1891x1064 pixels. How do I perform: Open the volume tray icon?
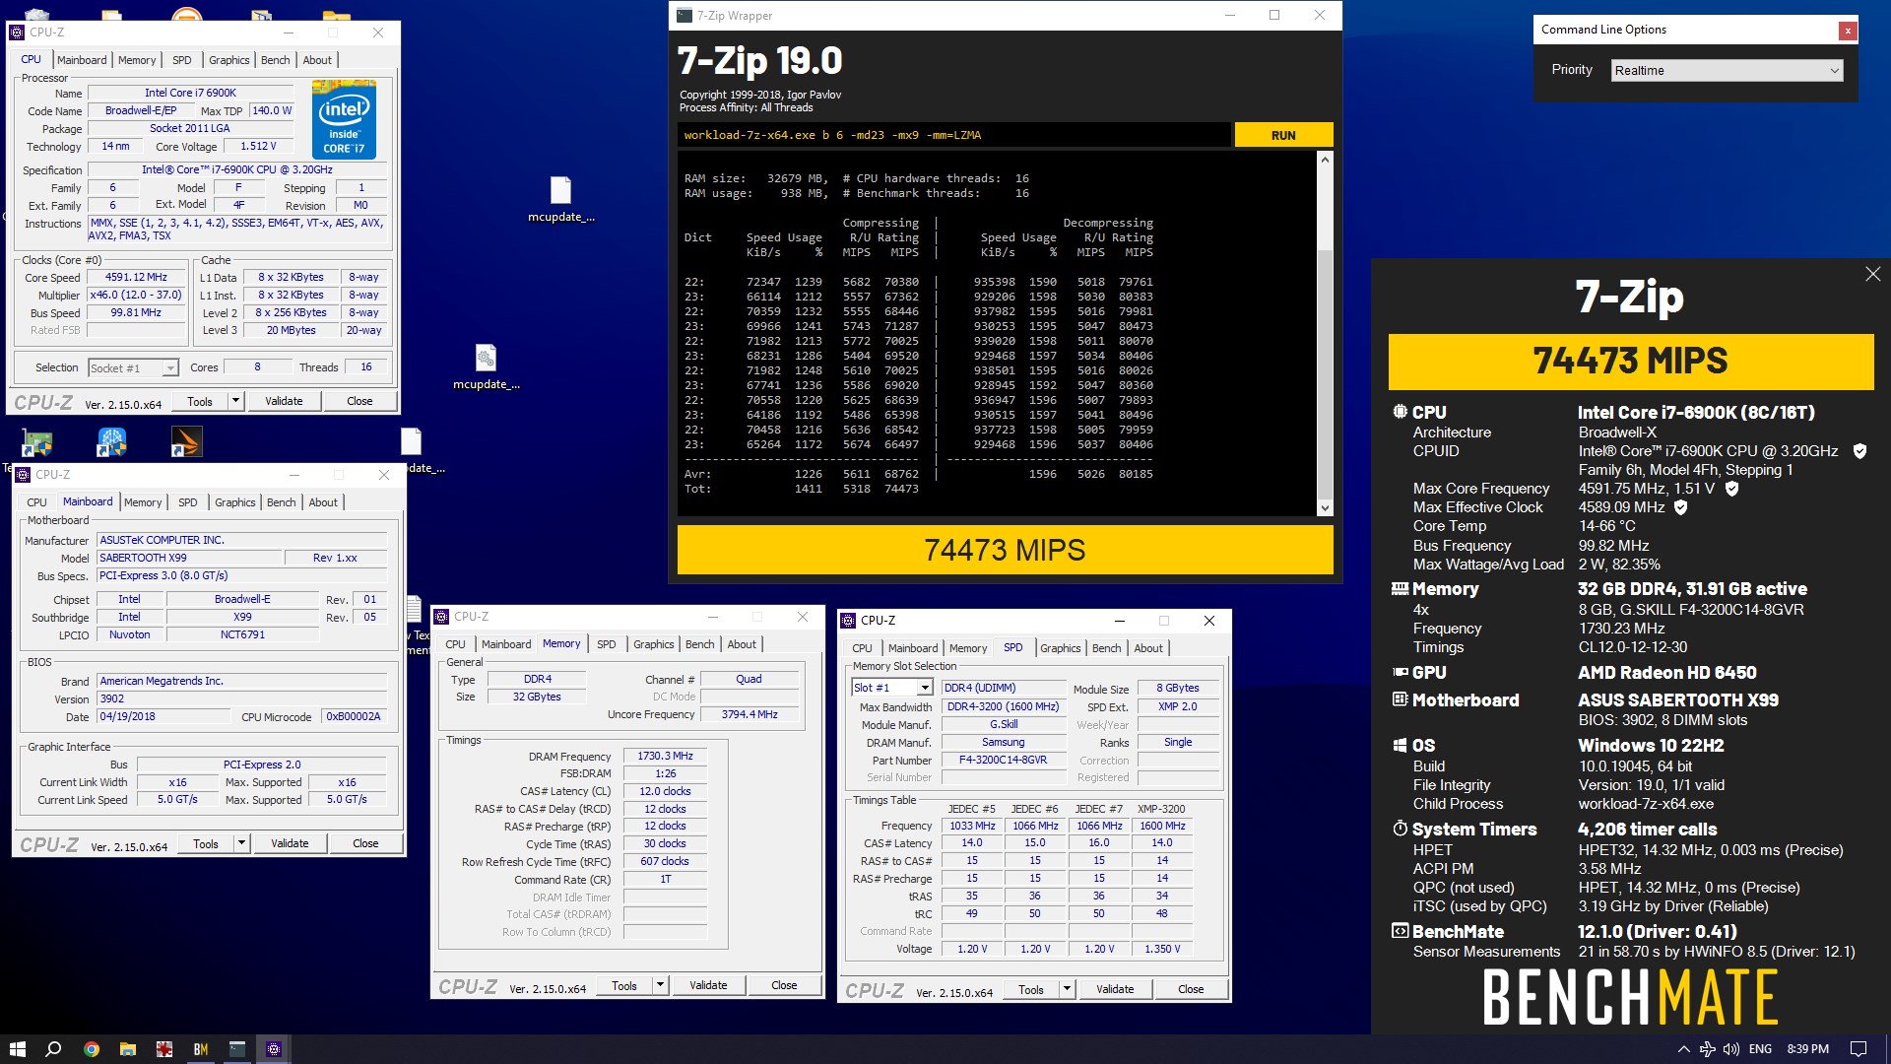(x=1732, y=1049)
